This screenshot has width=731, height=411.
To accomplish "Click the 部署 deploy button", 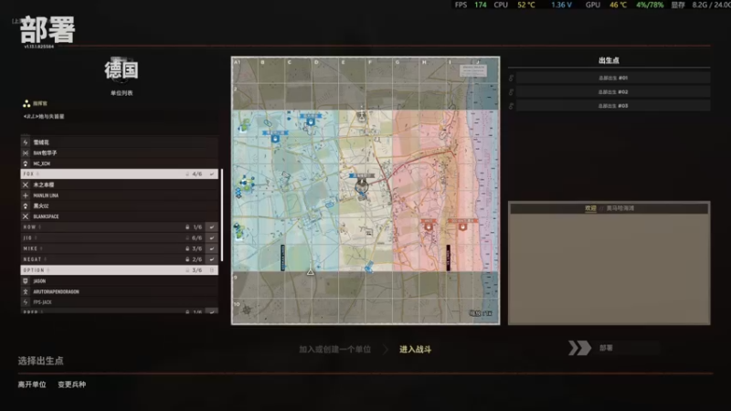I will [x=613, y=348].
